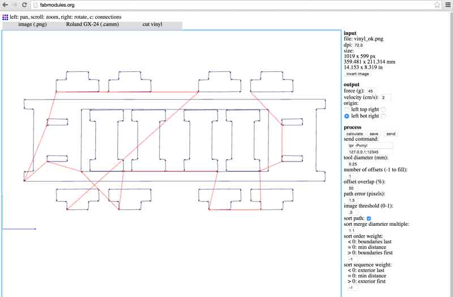Click the '> 0: exterior first' hint text
The image size is (453, 297).
click(366, 281)
